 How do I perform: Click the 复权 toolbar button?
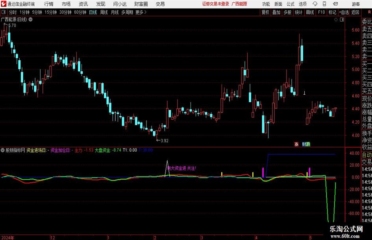(x=265, y=12)
